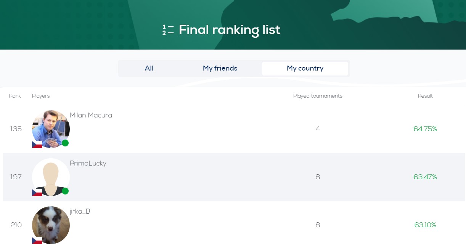Click the Players column header
The height and width of the screenshot is (249, 466).
41,96
